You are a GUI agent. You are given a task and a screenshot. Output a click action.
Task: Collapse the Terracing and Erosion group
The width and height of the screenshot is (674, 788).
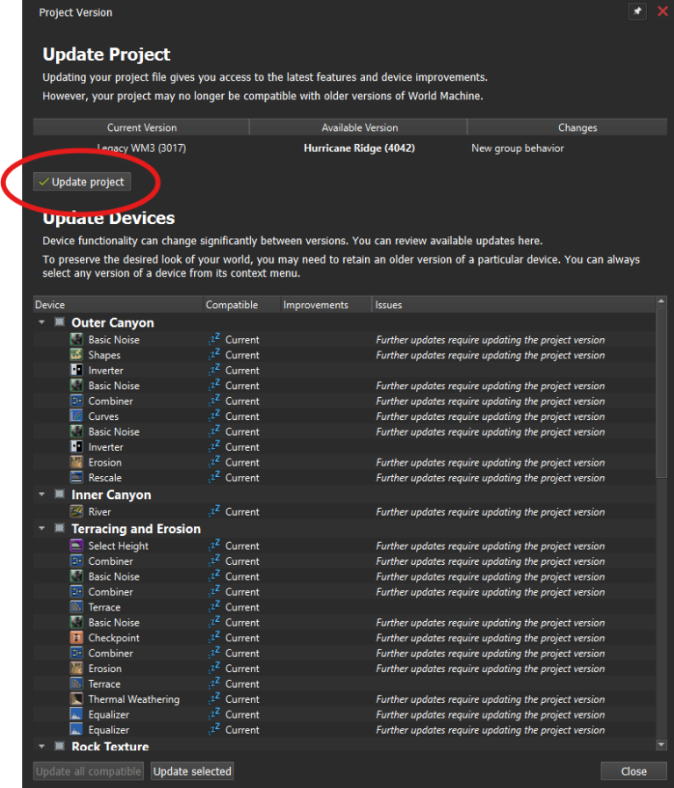point(40,529)
